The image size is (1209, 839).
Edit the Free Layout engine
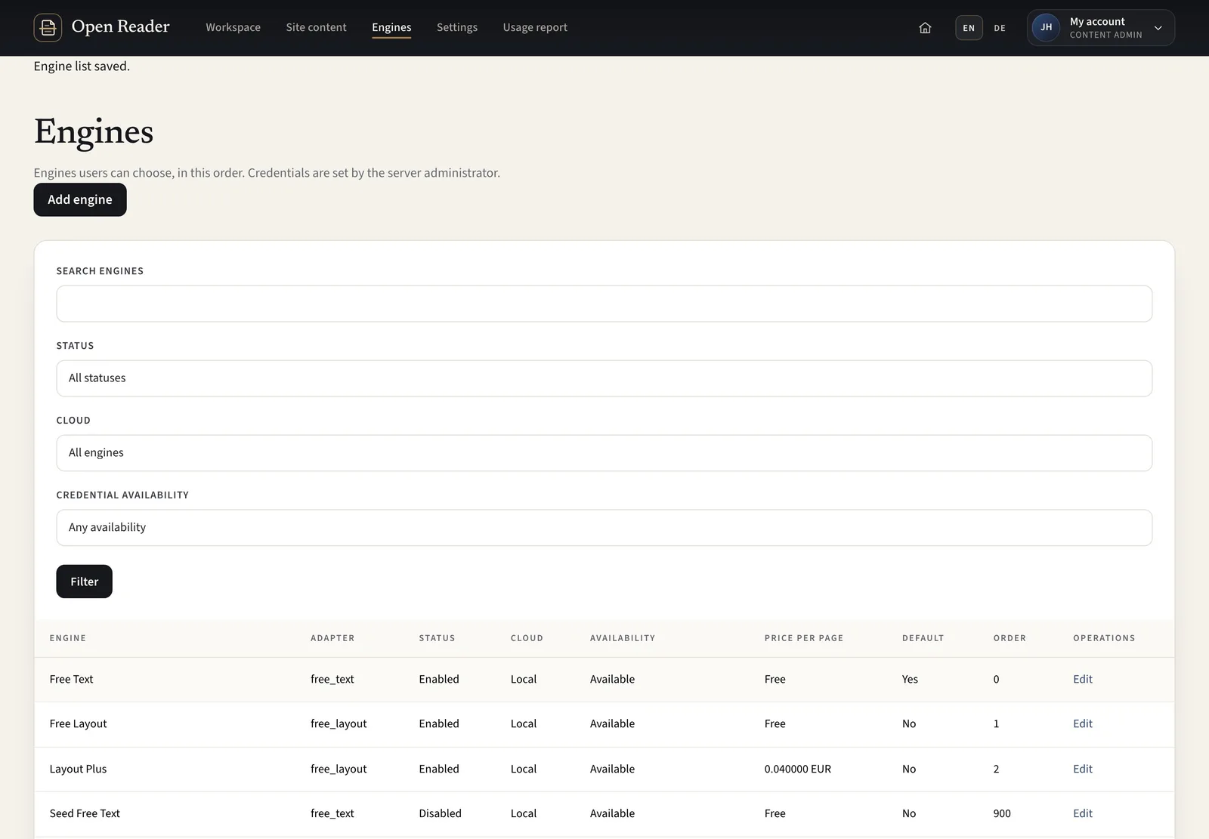pos(1082,723)
